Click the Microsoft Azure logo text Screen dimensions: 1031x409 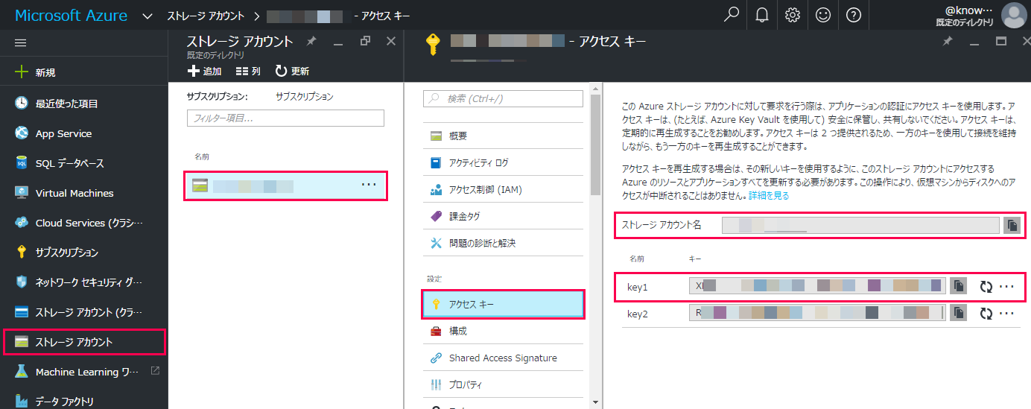[x=72, y=16]
